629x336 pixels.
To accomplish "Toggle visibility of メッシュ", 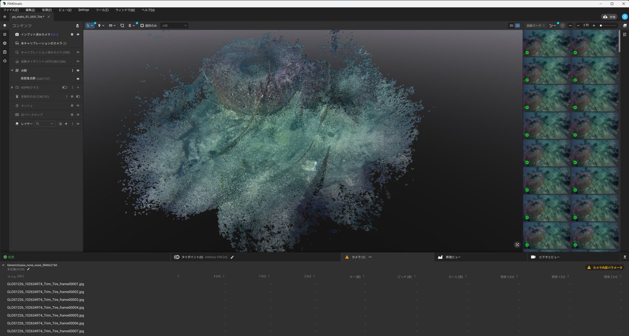I will click(78, 106).
